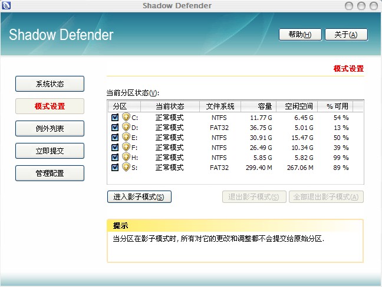Screen dimensions: 382x287
Task: Click the shield icon for drive E:
Action: click(126, 137)
